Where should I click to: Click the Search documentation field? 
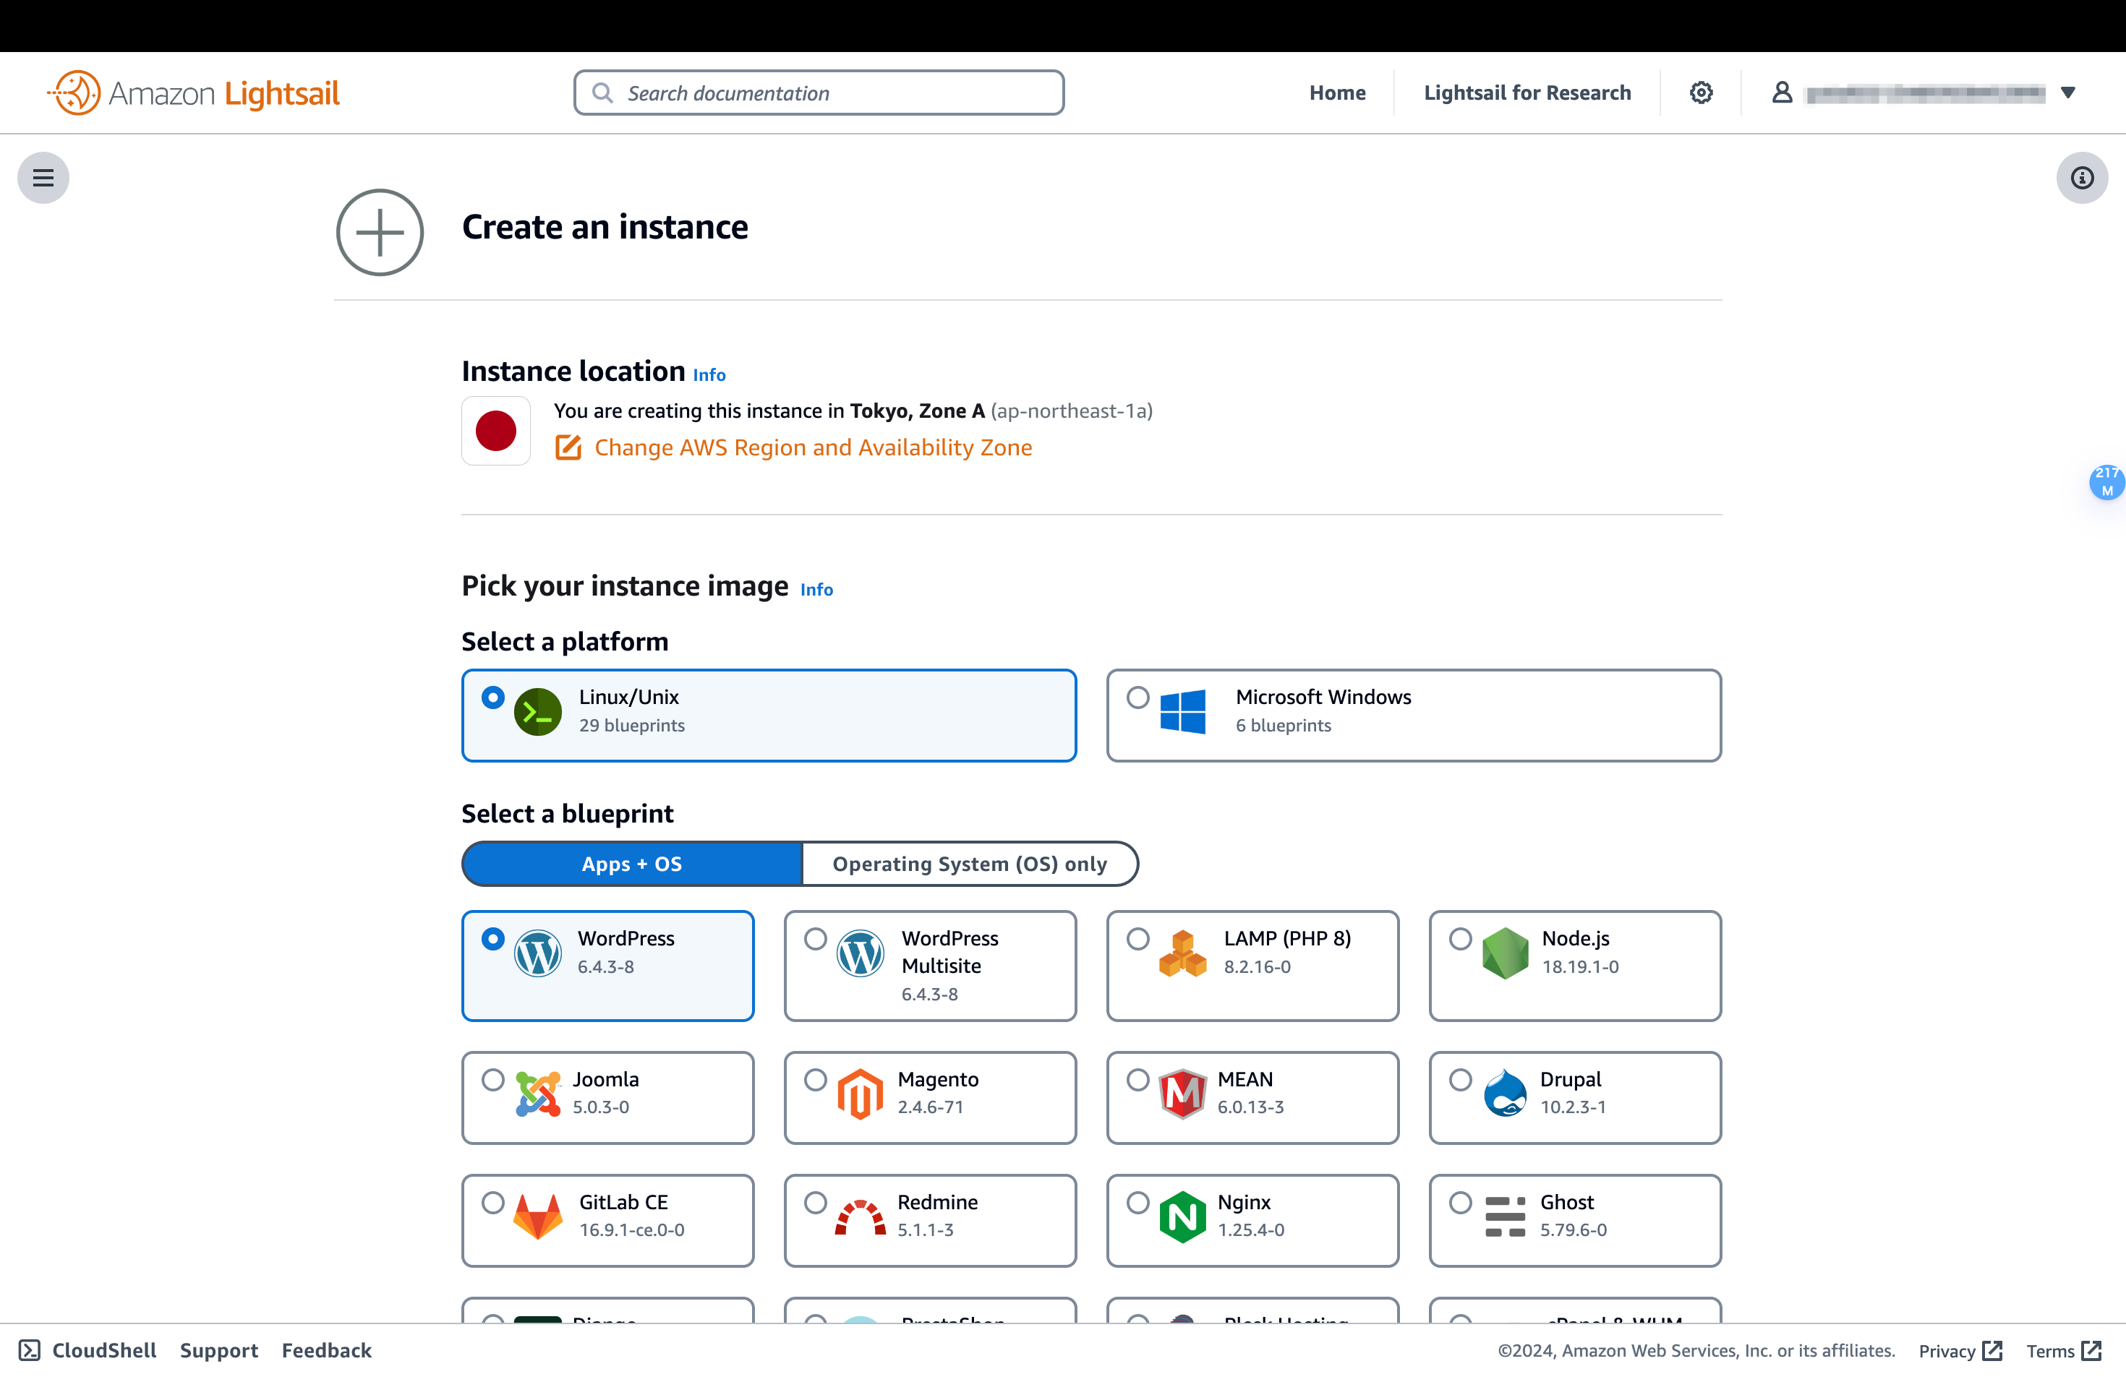pyautogui.click(x=819, y=93)
